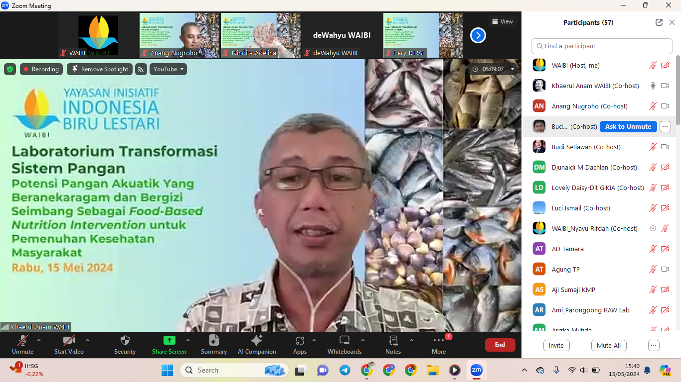Open the Notes icon in toolbar
Screen dimensions: 681x382
pos(393,341)
